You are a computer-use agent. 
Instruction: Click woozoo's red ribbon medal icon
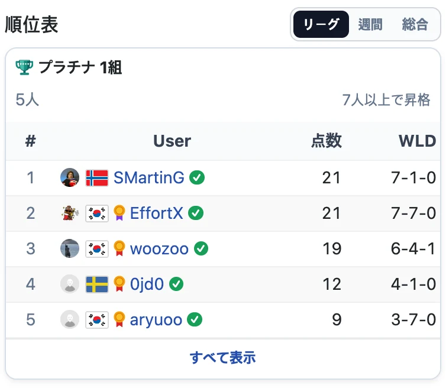click(119, 248)
